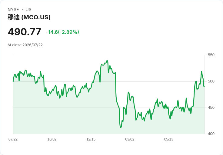The height and width of the screenshot is (155, 223).
Task: Click the chart's highest peak near 540
Action: point(107,61)
